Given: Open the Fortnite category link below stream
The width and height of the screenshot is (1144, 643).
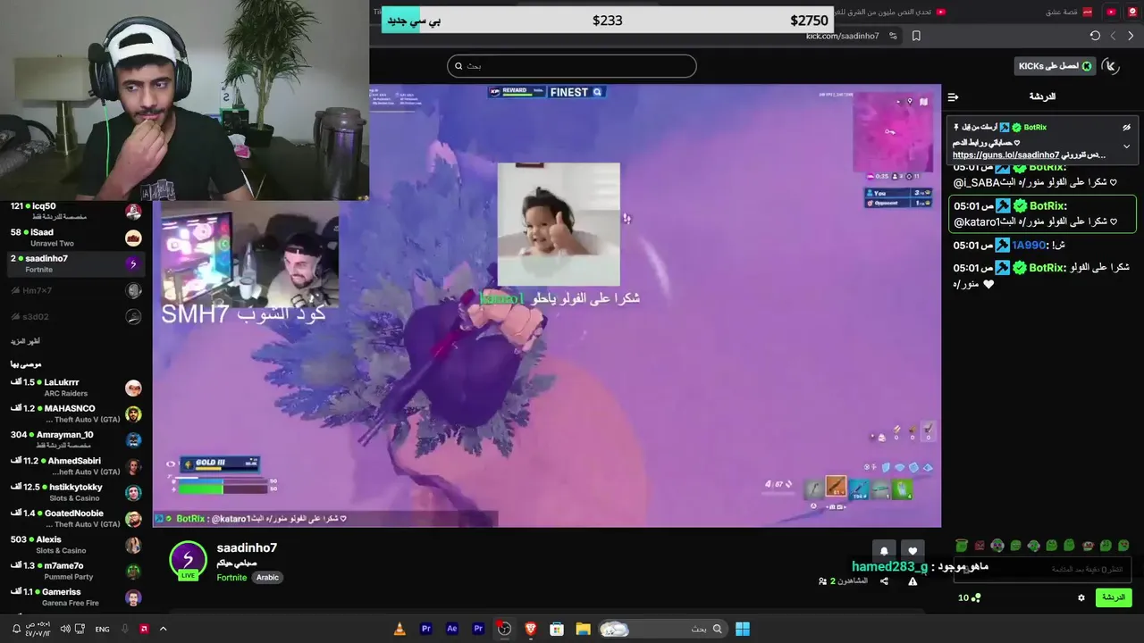Looking at the screenshot, I should coord(231,578).
